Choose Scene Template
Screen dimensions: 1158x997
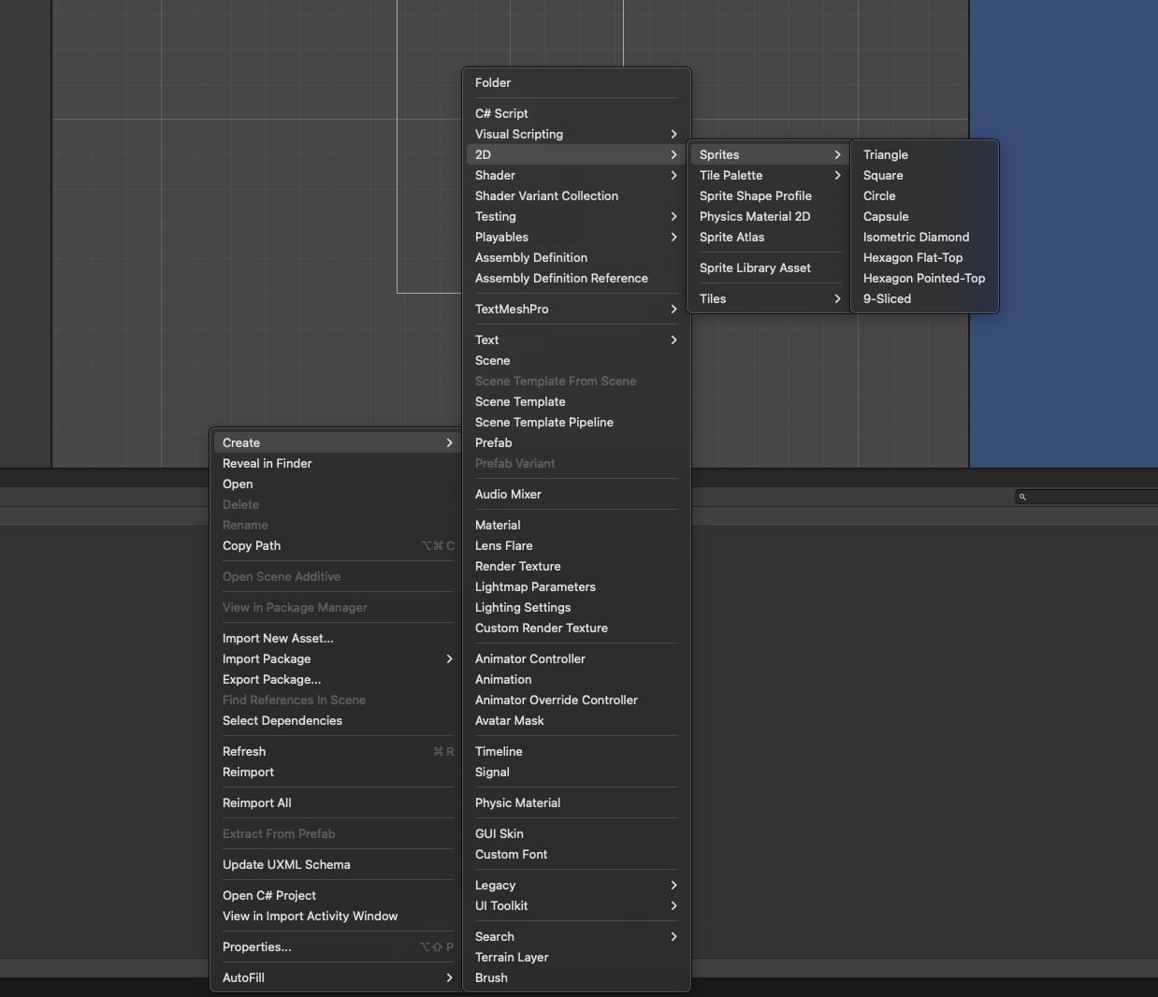point(576,401)
